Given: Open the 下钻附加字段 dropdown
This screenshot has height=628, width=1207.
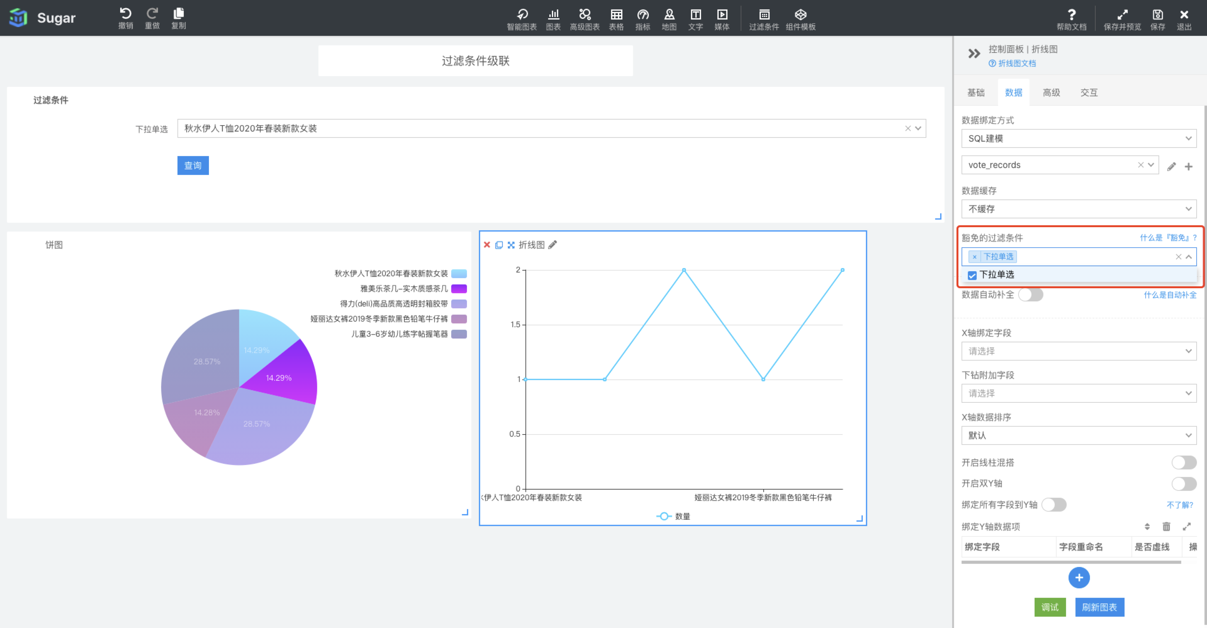Looking at the screenshot, I should click(x=1079, y=393).
